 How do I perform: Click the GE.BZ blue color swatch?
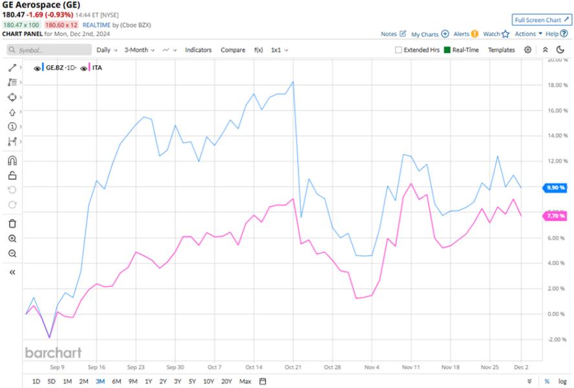43,67
